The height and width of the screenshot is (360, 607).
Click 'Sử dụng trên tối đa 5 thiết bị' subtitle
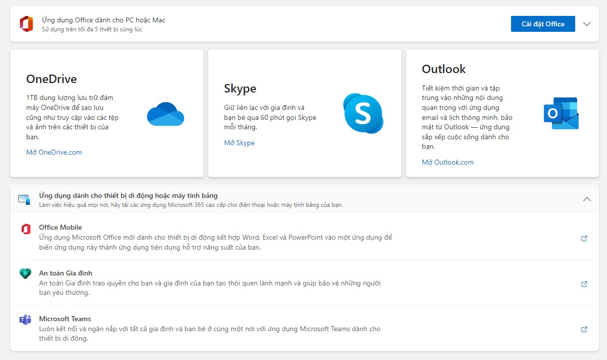tap(92, 29)
